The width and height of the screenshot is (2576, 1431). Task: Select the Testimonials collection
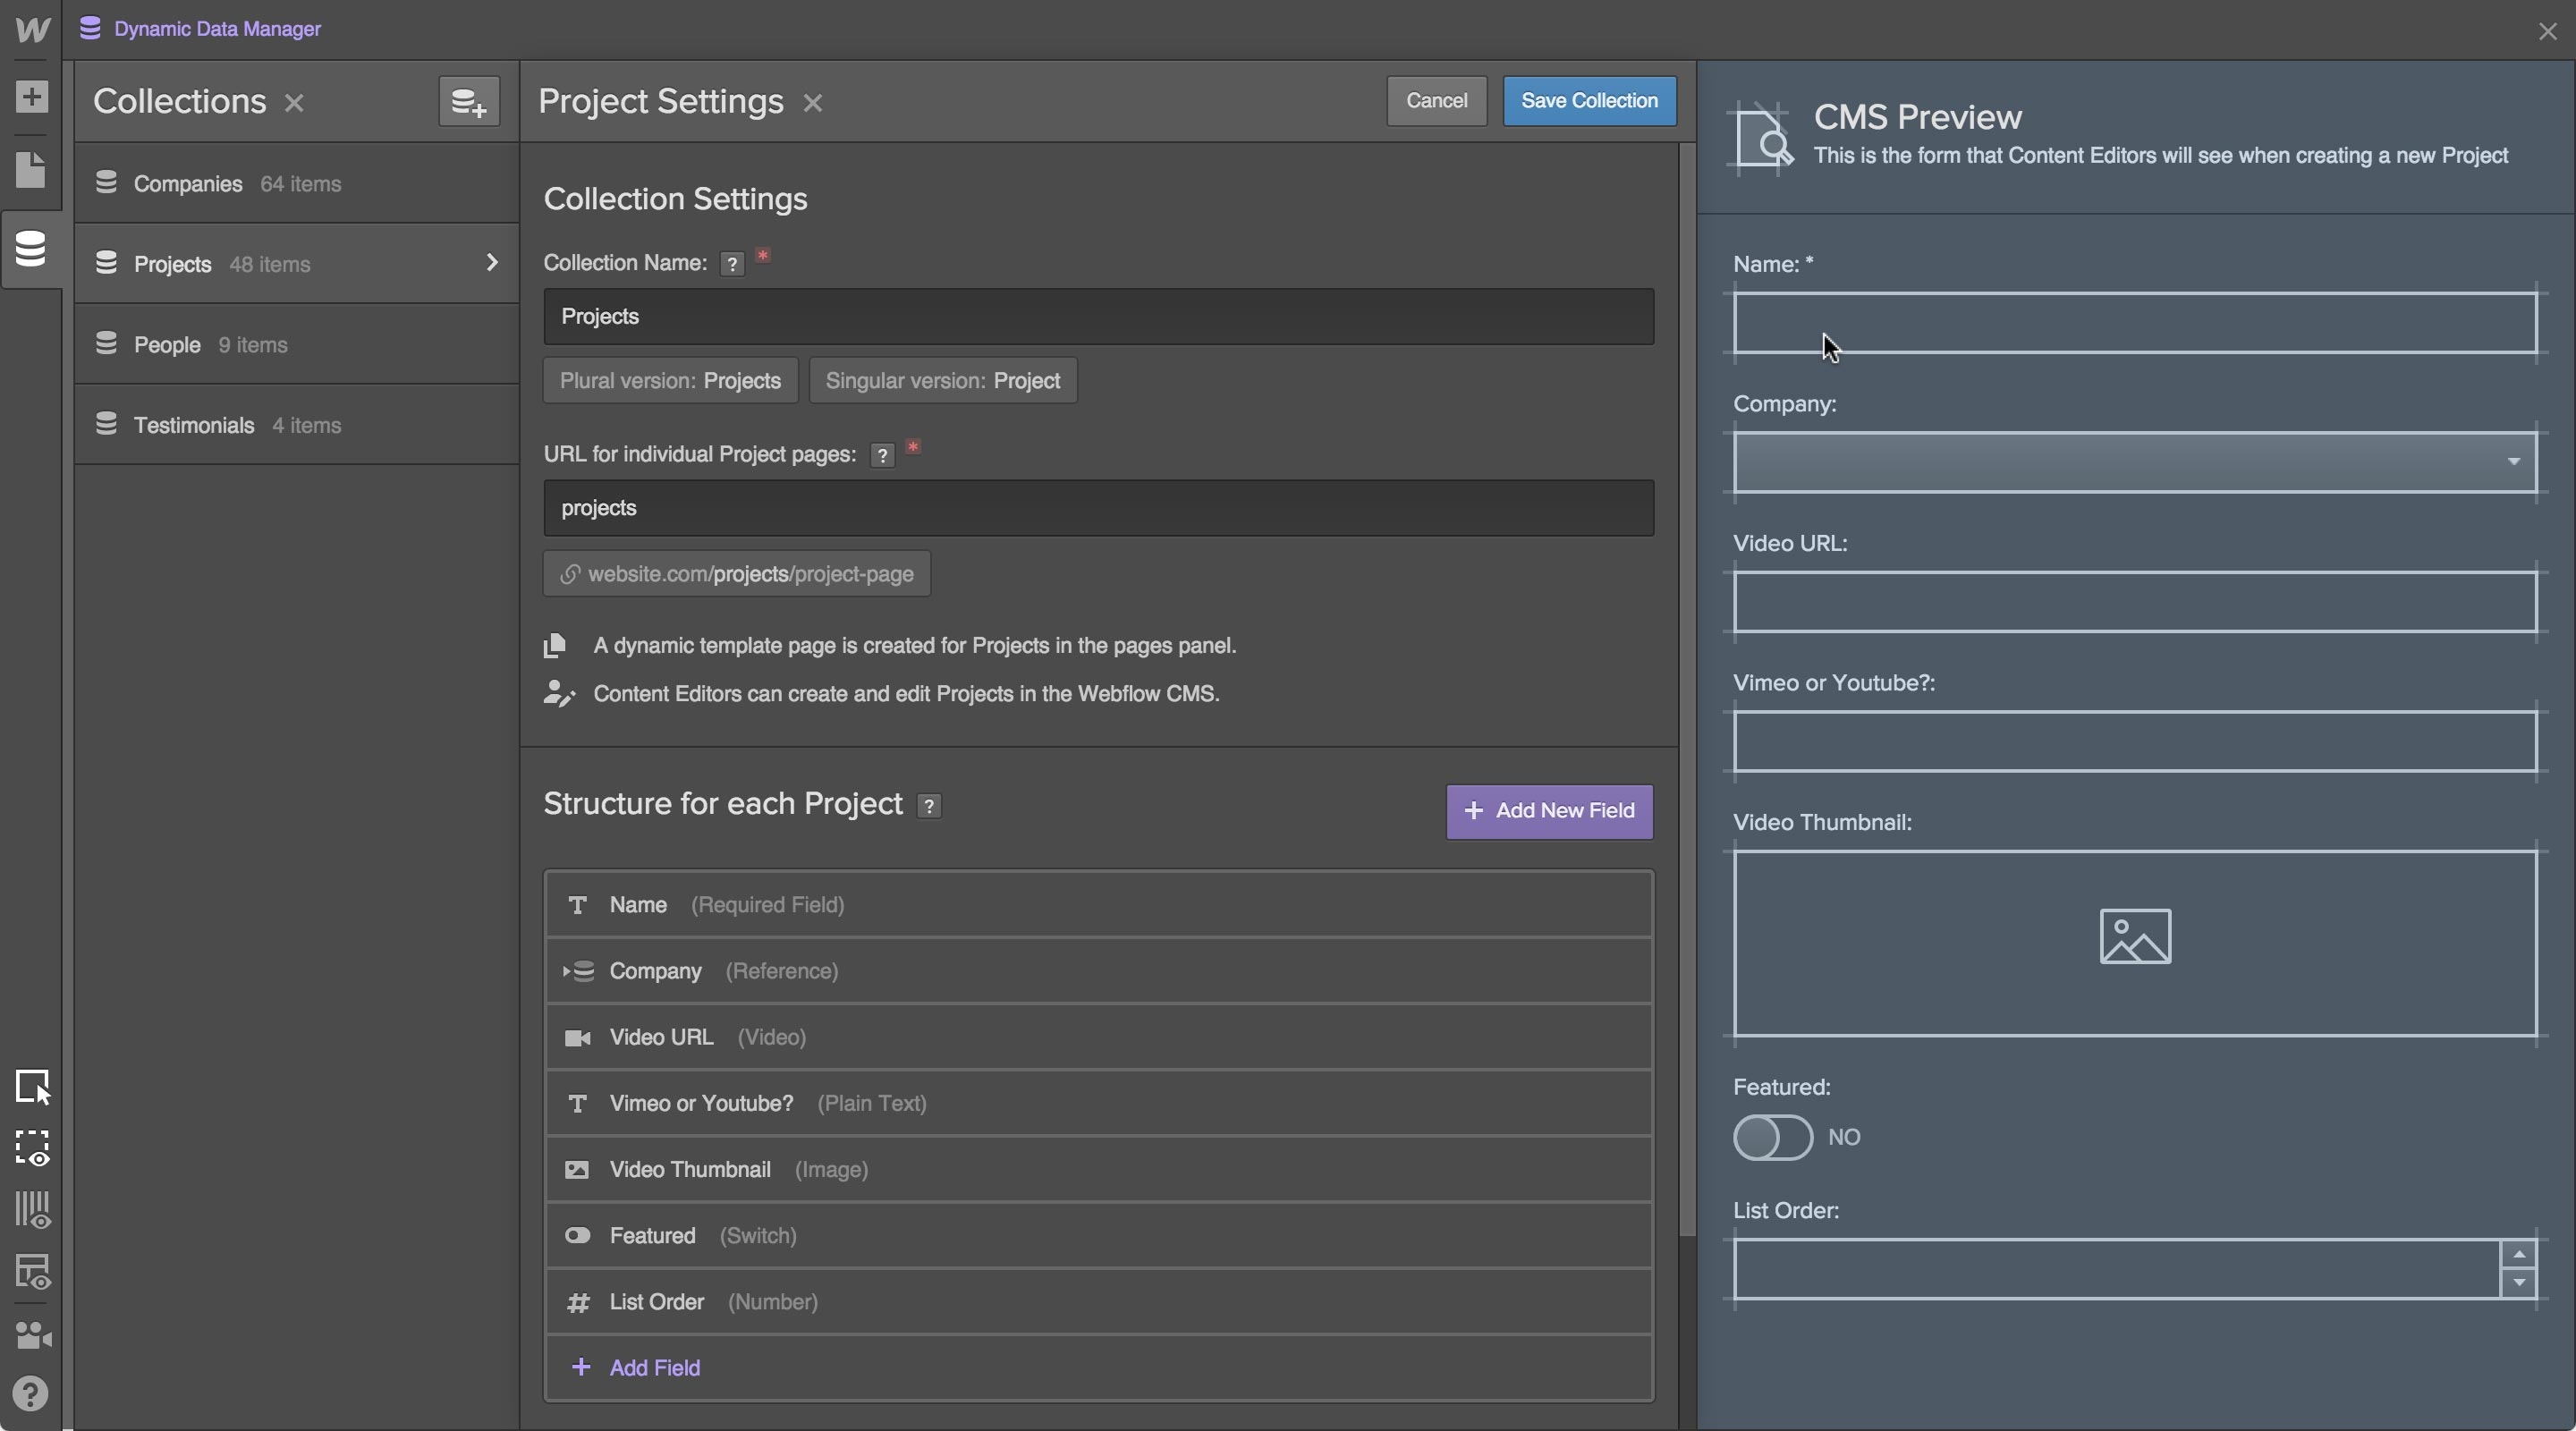[x=194, y=425]
